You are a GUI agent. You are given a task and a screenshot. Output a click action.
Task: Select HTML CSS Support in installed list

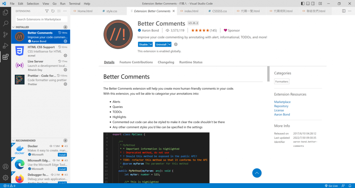pyautogui.click(x=41, y=51)
